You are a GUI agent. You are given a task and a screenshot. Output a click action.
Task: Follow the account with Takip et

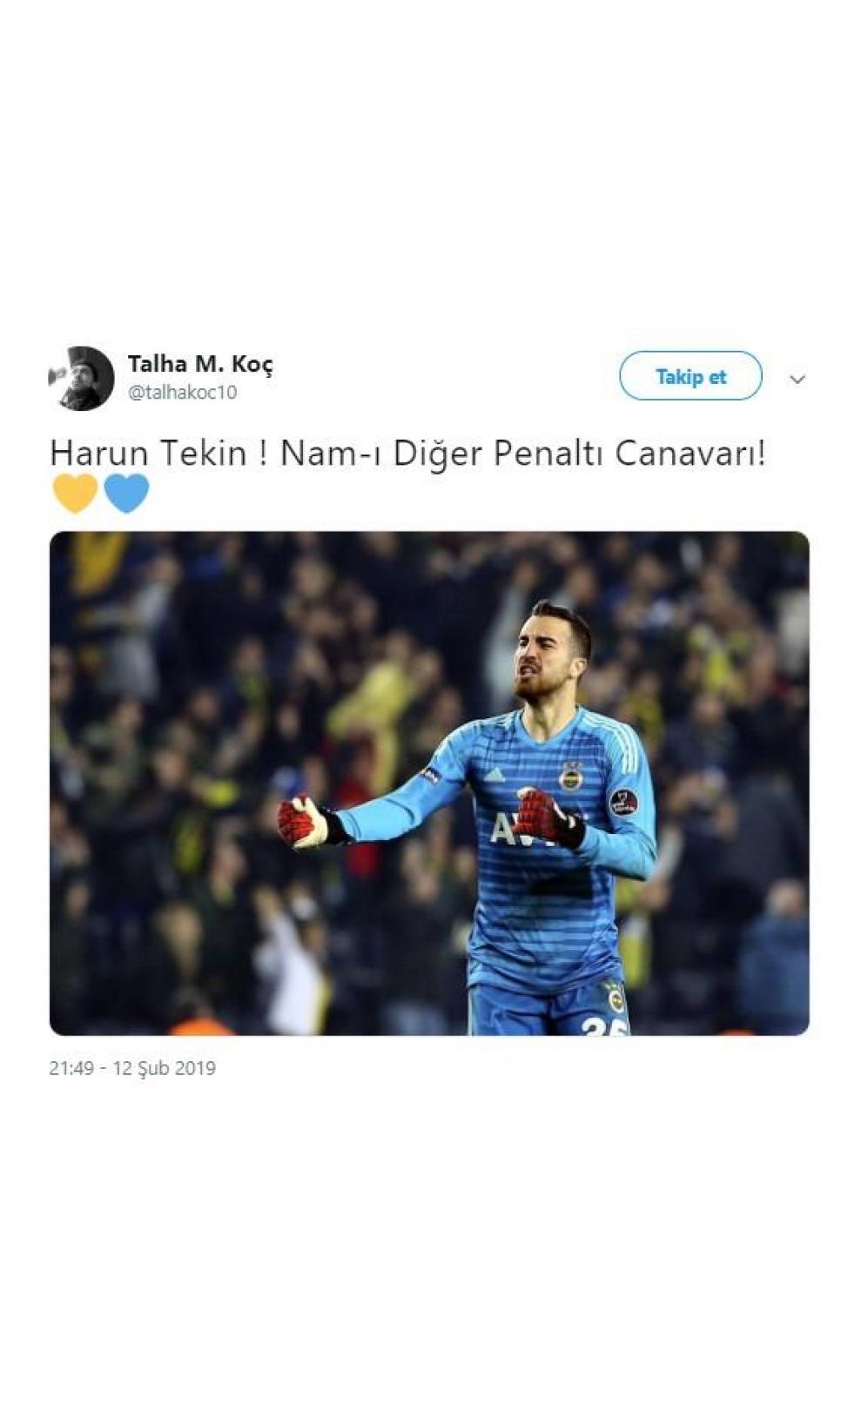690,376
